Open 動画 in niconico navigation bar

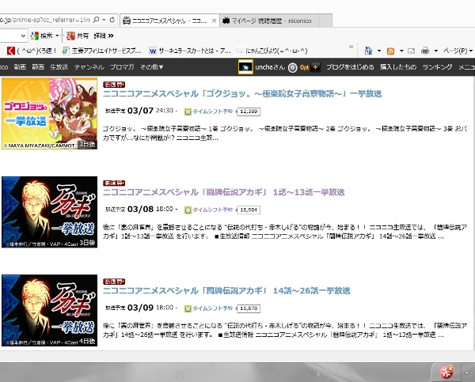pos(20,67)
